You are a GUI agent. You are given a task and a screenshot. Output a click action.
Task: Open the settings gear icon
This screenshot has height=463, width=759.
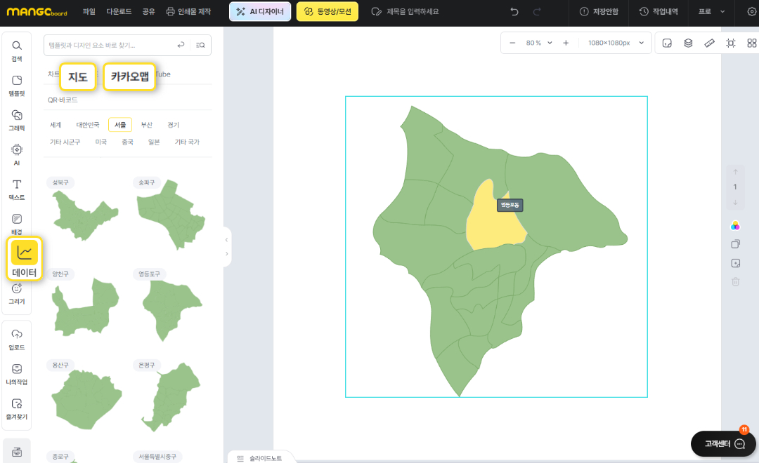click(x=751, y=12)
